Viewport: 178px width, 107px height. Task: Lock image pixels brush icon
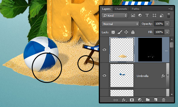120,32
